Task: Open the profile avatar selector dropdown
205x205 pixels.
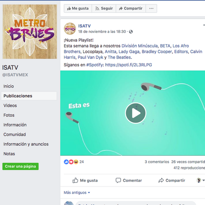Action: [200, 180]
